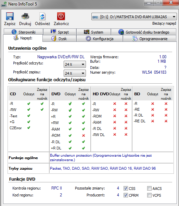Image resolution: width=179 pixels, height=206 pixels.
Task: Click red cross for DVD -ROM write
Action: click(x=84, y=135)
